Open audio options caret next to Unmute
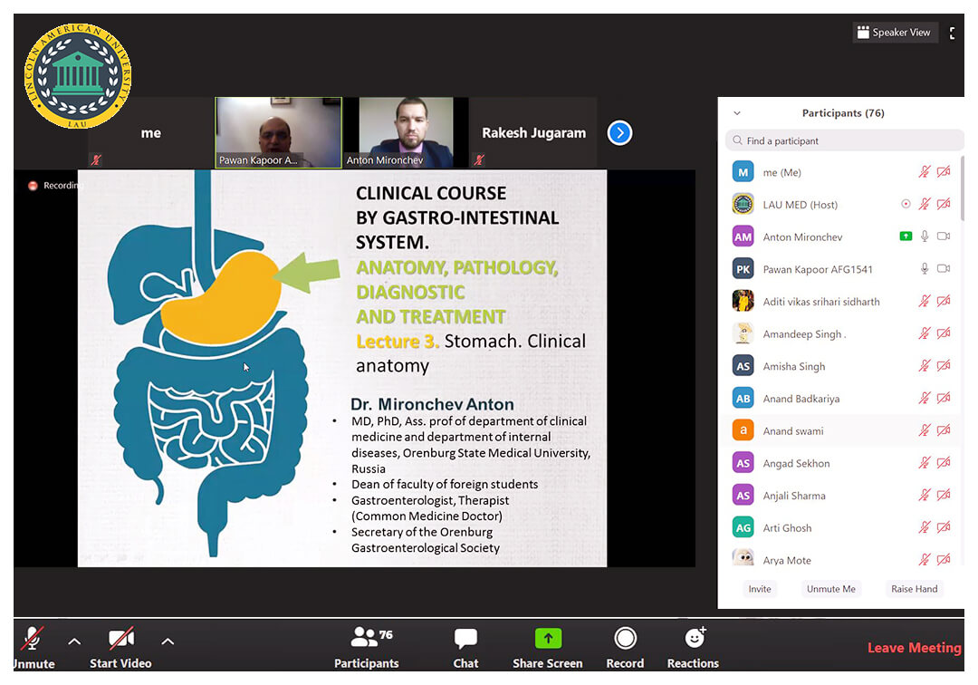978x685 pixels. click(x=74, y=642)
